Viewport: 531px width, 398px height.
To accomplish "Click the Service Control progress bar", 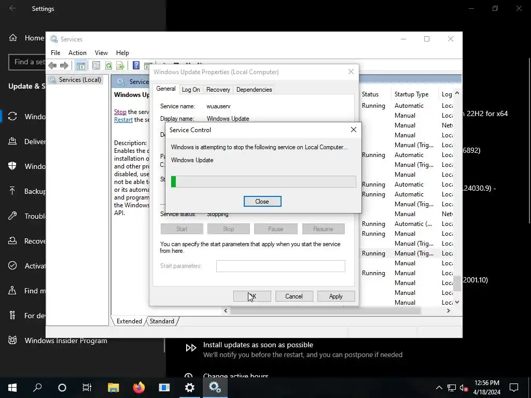I will (x=263, y=182).
